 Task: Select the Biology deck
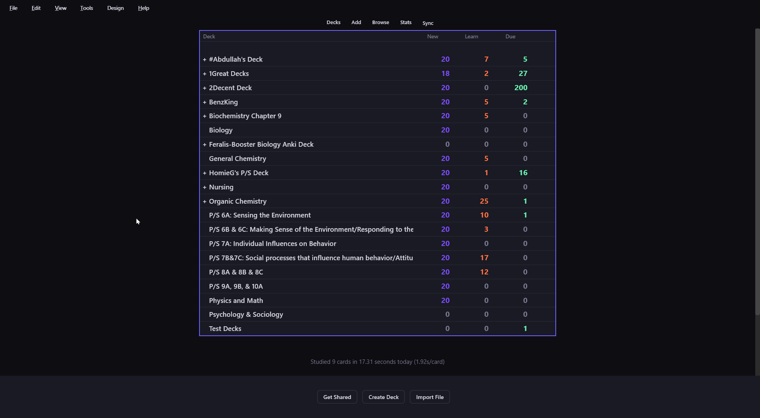(220, 130)
